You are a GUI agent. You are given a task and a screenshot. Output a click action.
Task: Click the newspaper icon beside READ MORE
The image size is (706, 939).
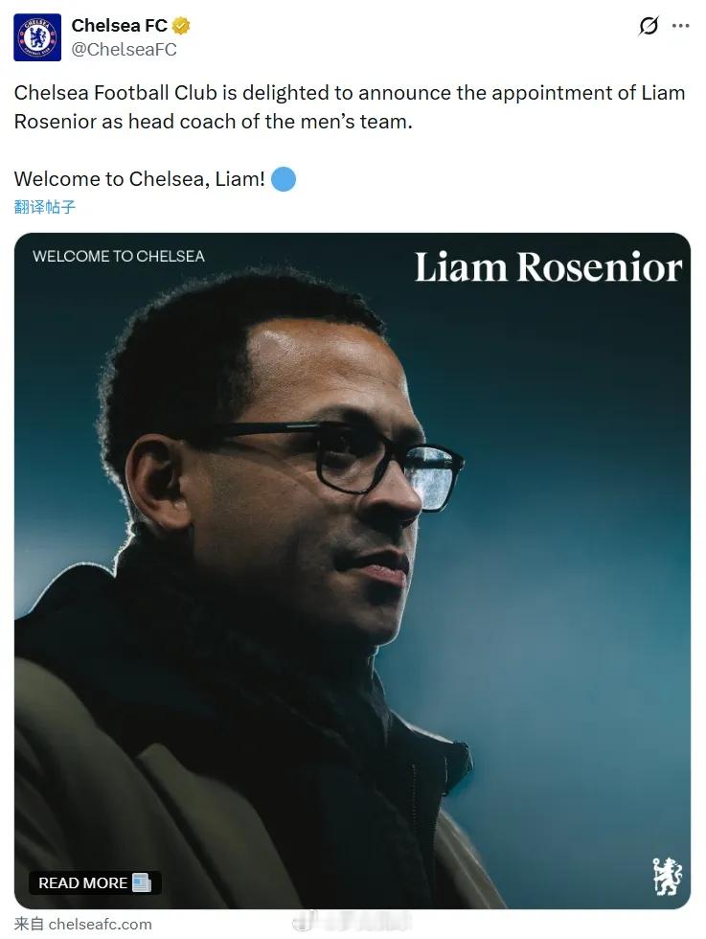[x=142, y=882]
